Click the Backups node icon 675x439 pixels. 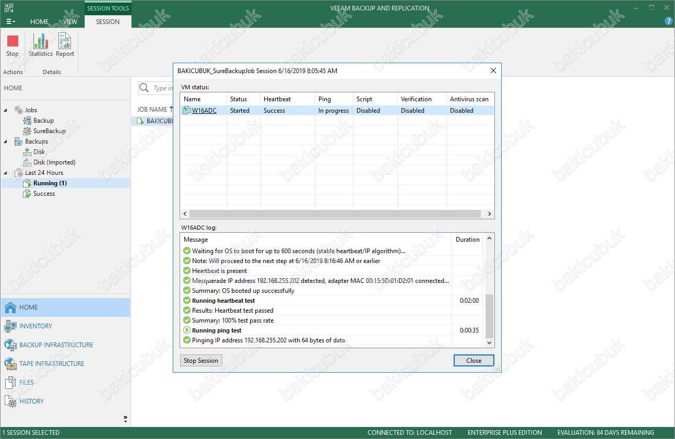tap(19, 141)
